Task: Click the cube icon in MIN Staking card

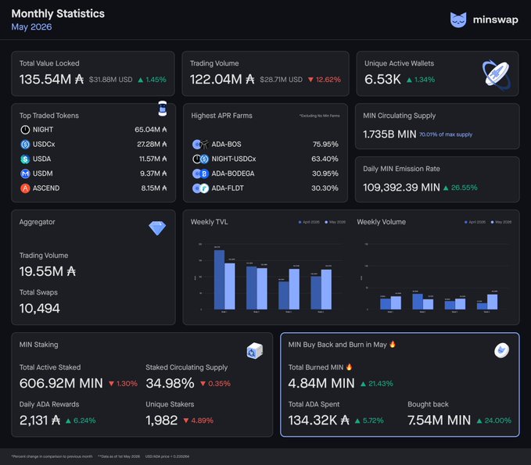Action: click(x=255, y=351)
